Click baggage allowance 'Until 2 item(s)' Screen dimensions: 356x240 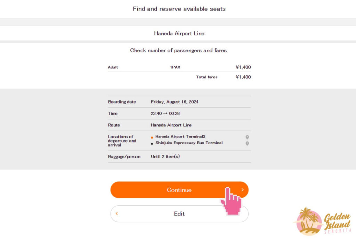pos(165,157)
